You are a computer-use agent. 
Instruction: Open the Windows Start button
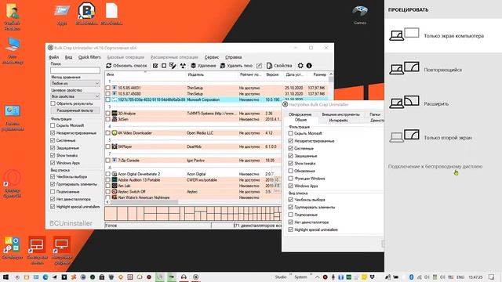pos(5,277)
